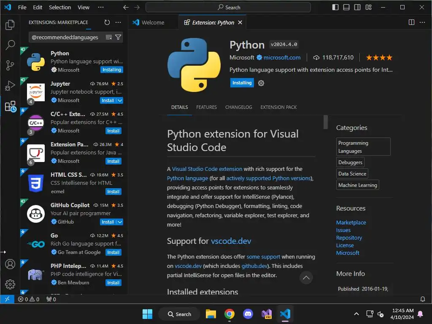Click the remote window indicator

coord(7,299)
